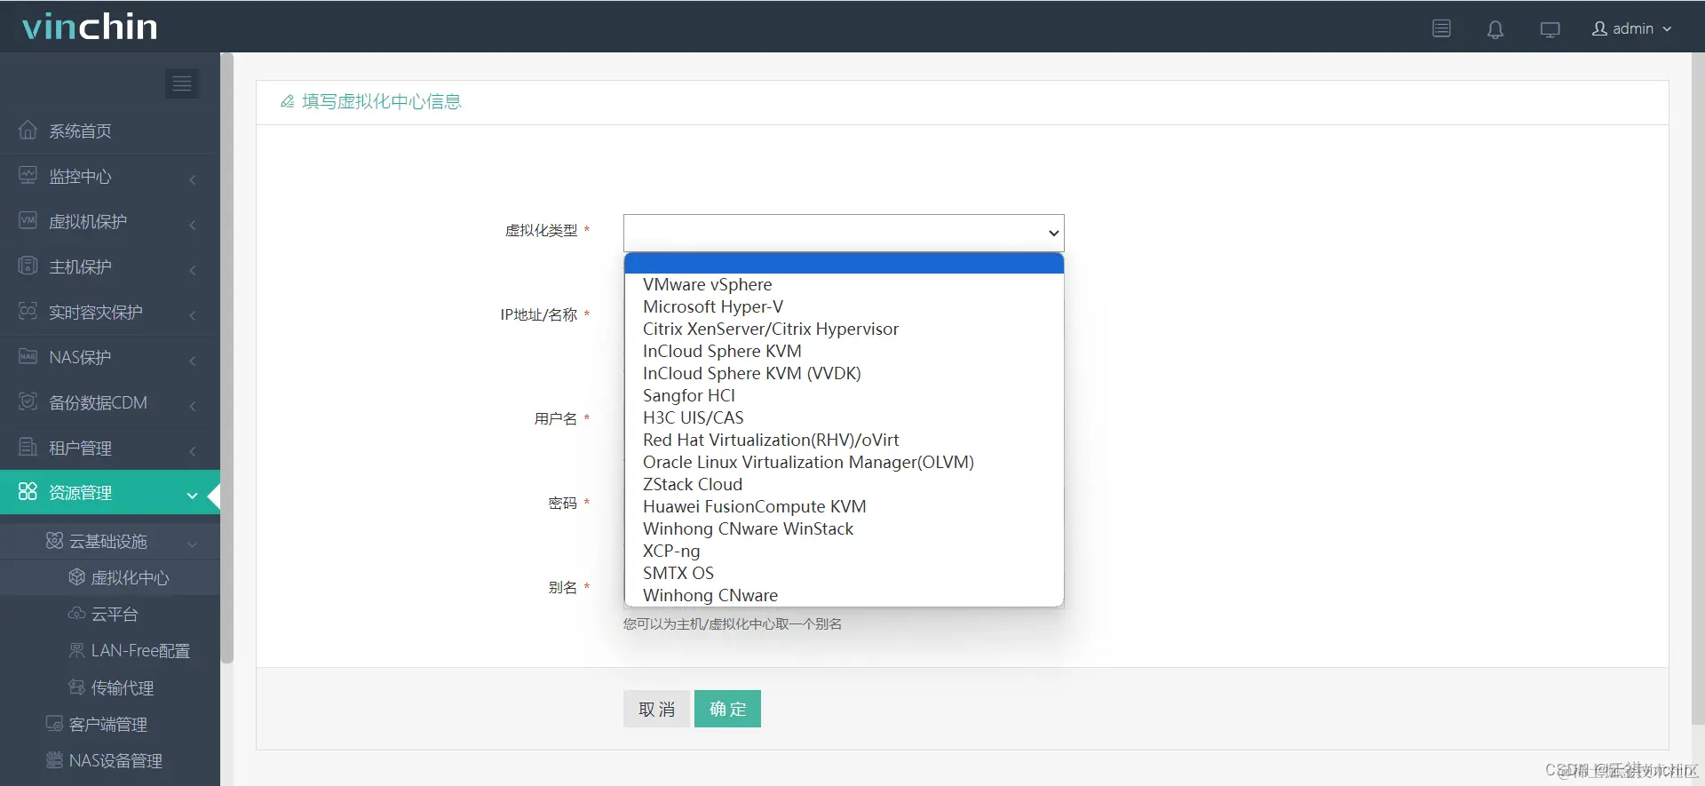Click the cloud infrastructure icon beside 云基础设施
Screen dimensions: 1705x786
click(x=54, y=541)
